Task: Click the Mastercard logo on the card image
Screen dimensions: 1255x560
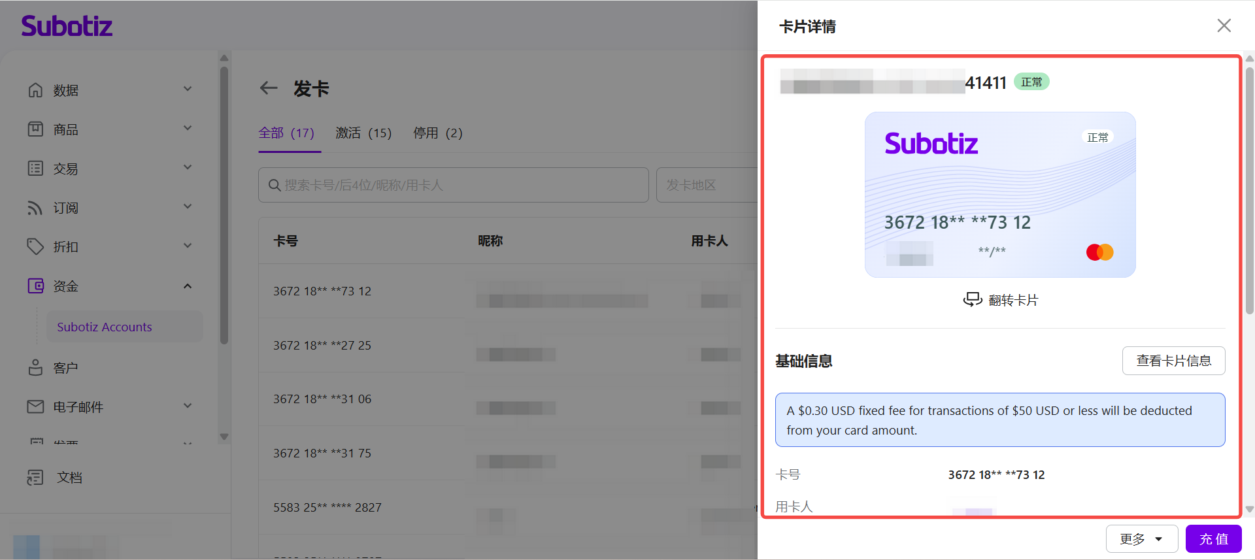Action: click(x=1100, y=252)
